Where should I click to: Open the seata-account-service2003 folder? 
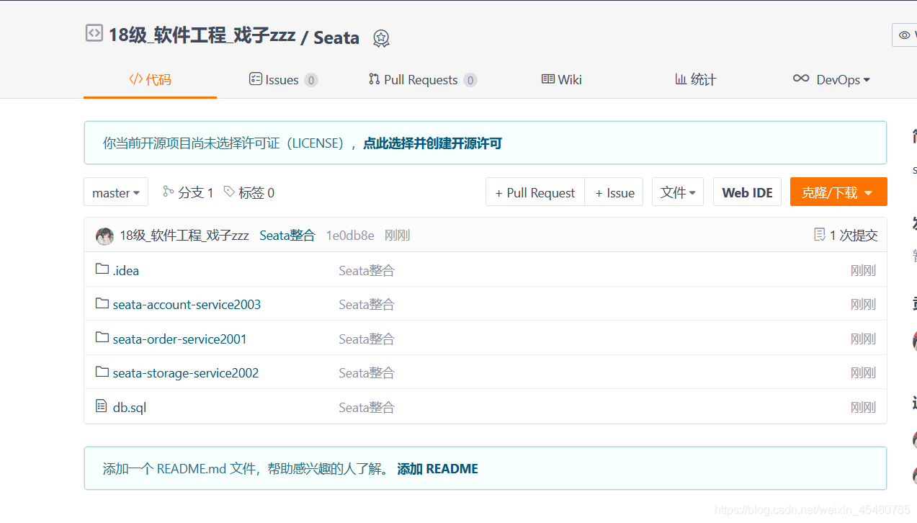click(x=187, y=305)
